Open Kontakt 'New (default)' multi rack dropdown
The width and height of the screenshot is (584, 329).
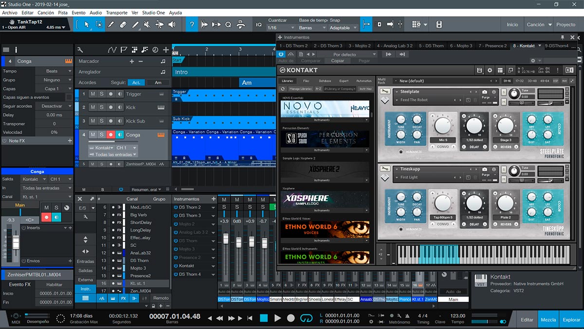point(446,81)
